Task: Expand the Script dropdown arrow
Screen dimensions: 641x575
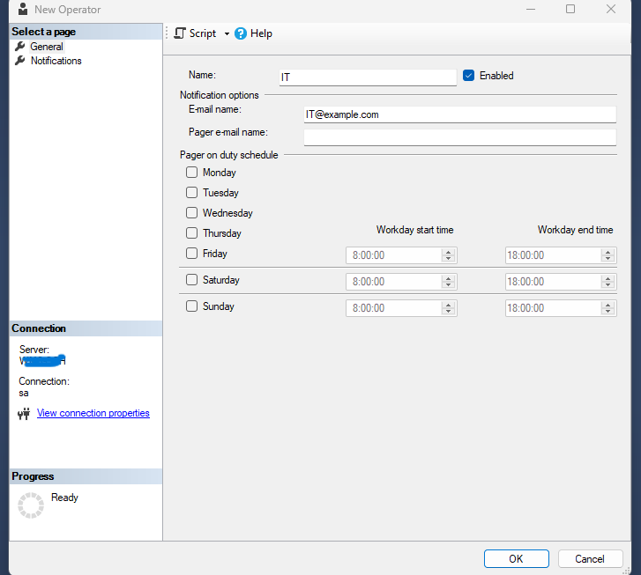Action: (x=227, y=34)
